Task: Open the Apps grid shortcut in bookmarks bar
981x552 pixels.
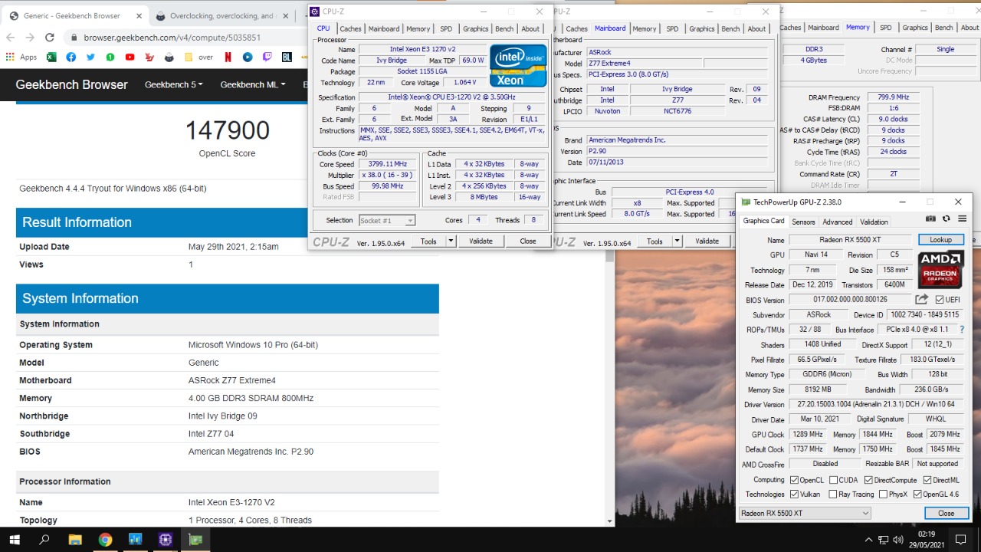Action: [x=21, y=57]
